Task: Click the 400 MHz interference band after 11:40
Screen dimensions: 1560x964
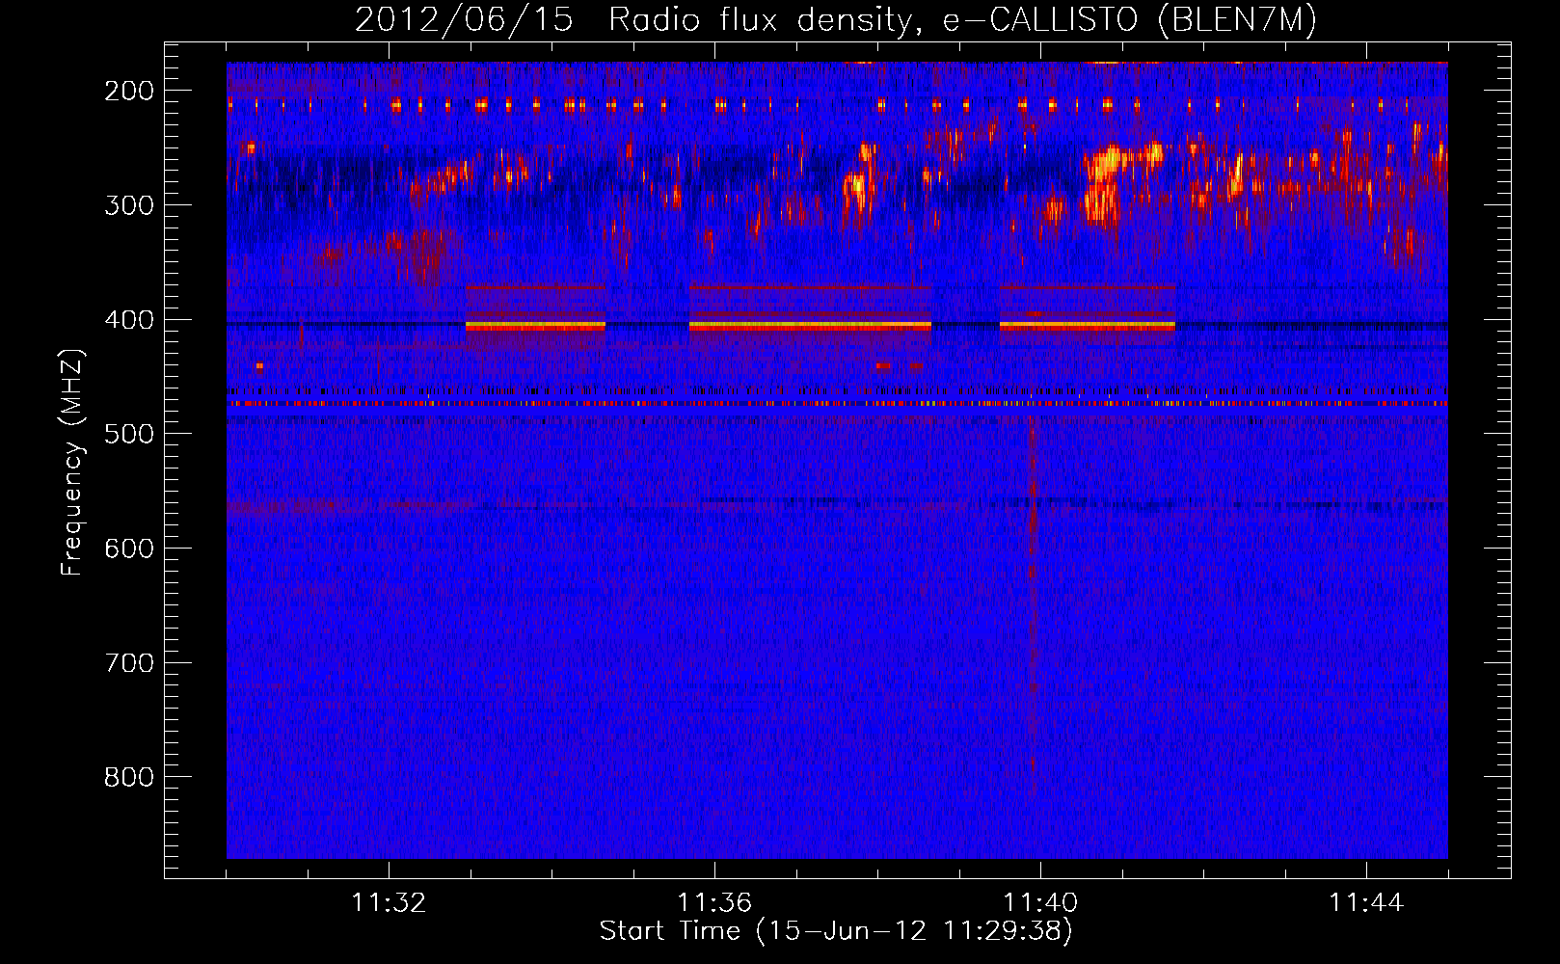Action: click(1088, 326)
